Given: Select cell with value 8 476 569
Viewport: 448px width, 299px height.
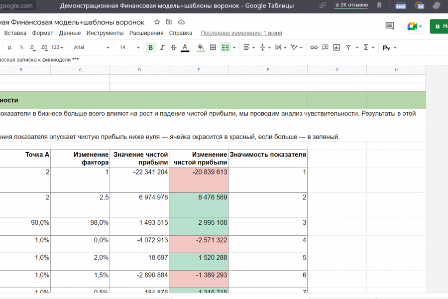Looking at the screenshot, I should (199, 205).
